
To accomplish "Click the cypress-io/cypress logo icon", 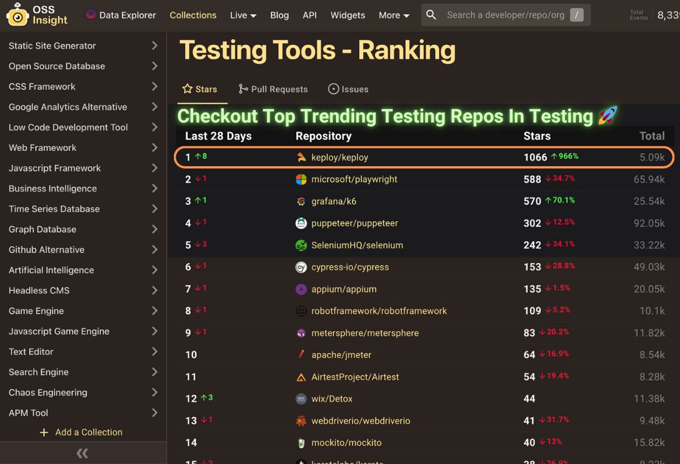I will [x=301, y=267].
